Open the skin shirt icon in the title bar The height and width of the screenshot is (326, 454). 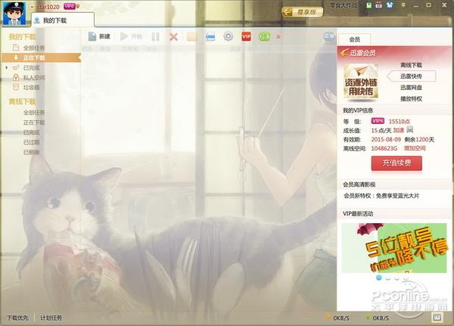pos(390,5)
